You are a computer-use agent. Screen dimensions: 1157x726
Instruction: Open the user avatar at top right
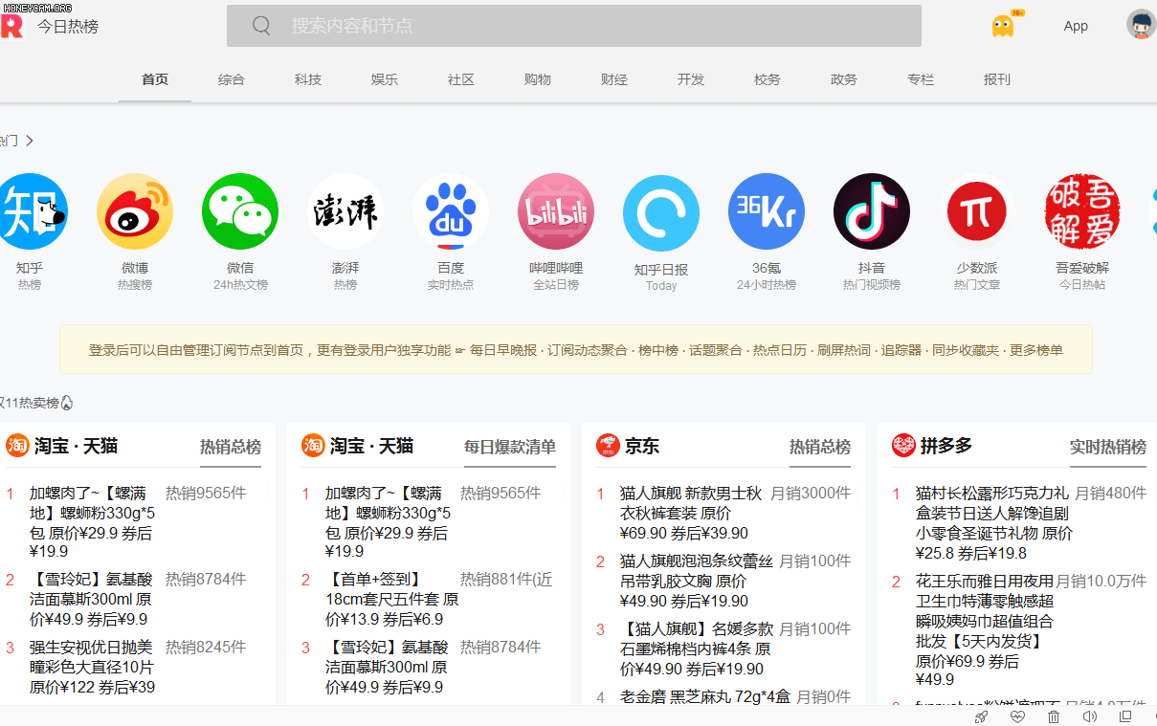tap(1141, 25)
